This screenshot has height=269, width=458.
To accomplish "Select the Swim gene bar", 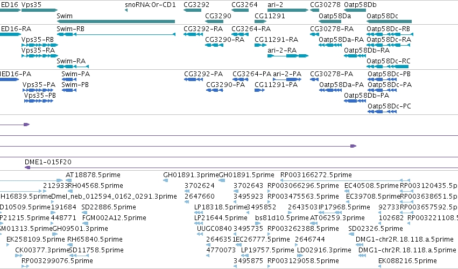I will pos(116,21).
